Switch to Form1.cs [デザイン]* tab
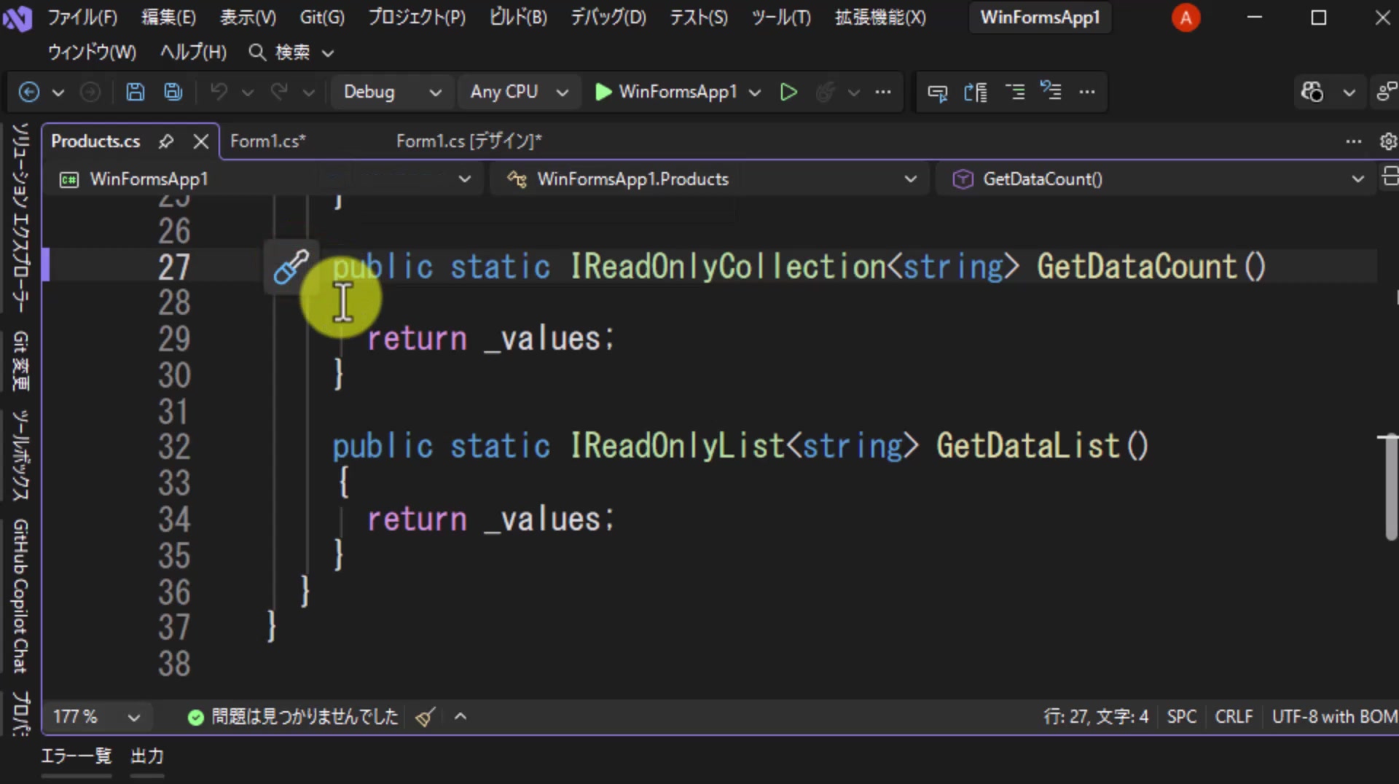 469,141
